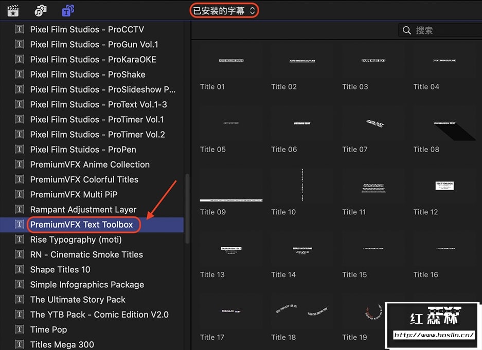Select the Title 13 thumbnail
The height and width of the screenshot is (350, 482).
coord(231,248)
